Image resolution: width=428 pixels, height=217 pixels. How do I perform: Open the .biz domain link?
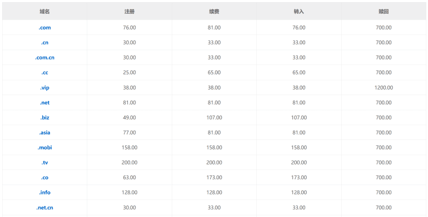pyautogui.click(x=44, y=118)
